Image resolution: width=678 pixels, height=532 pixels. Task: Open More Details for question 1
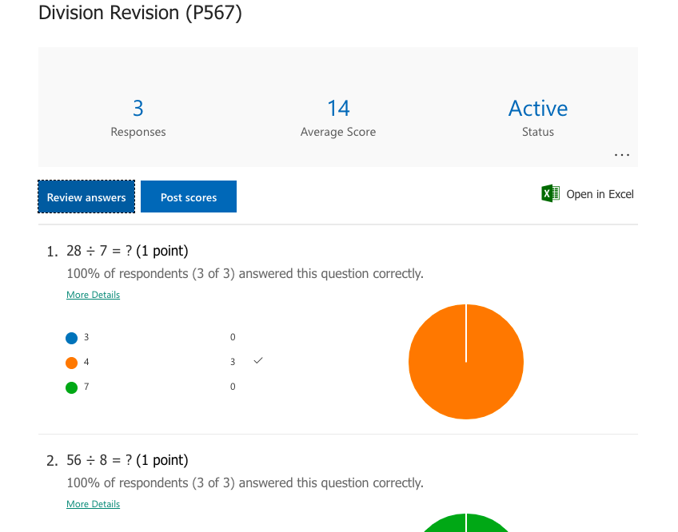(93, 295)
